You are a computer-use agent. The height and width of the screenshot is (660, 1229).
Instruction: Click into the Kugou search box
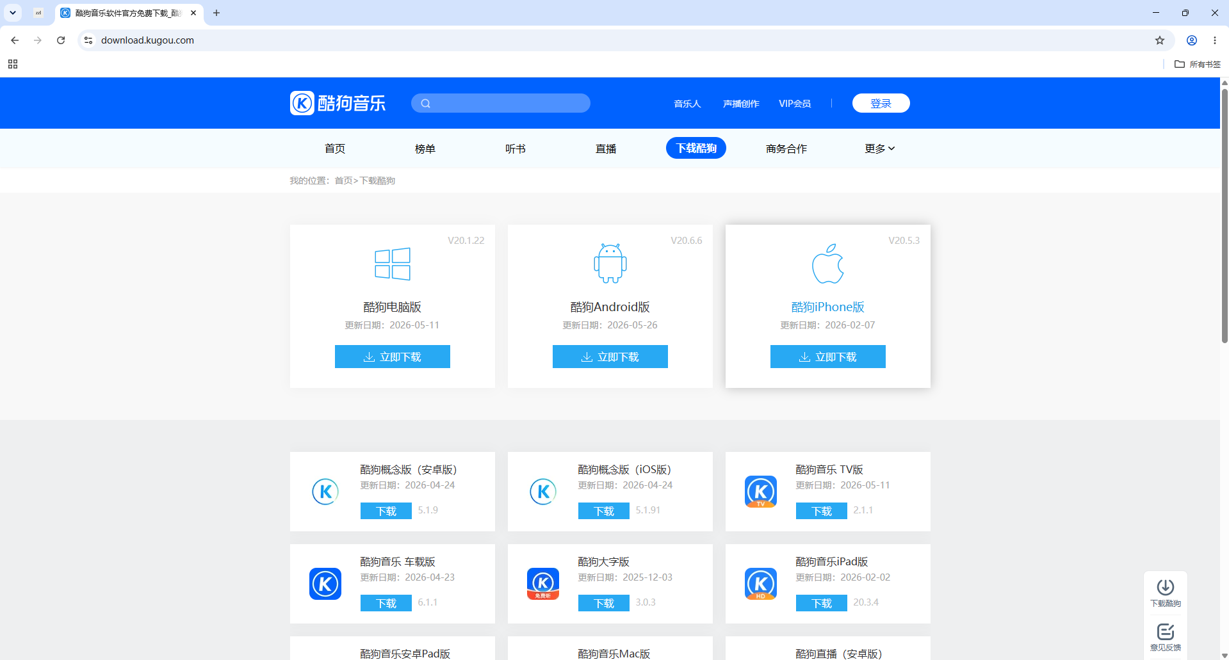coord(501,103)
